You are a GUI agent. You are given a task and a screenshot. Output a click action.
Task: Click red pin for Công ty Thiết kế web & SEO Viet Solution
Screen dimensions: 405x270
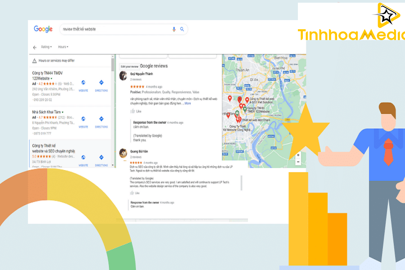tap(247, 100)
